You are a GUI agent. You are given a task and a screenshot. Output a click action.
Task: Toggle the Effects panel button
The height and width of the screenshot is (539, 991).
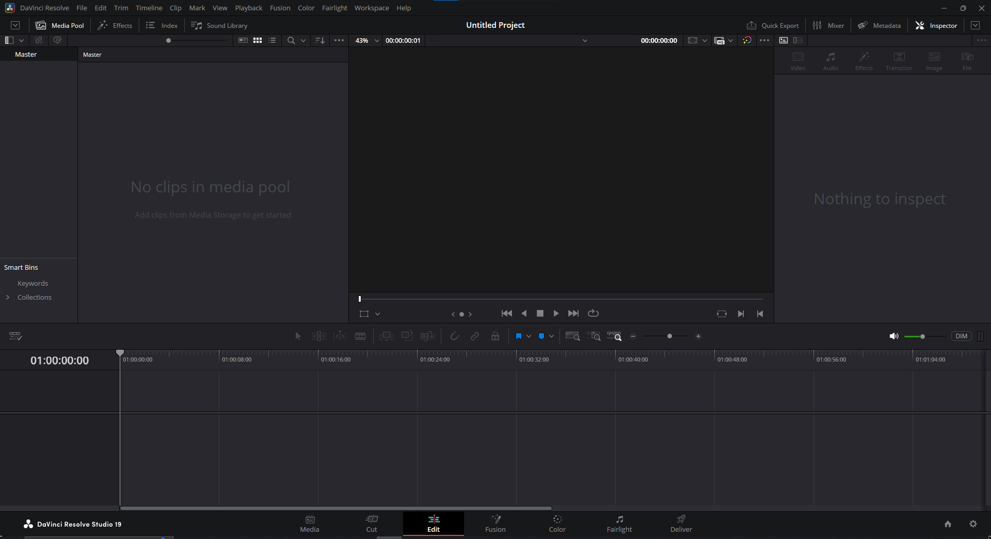coord(115,25)
